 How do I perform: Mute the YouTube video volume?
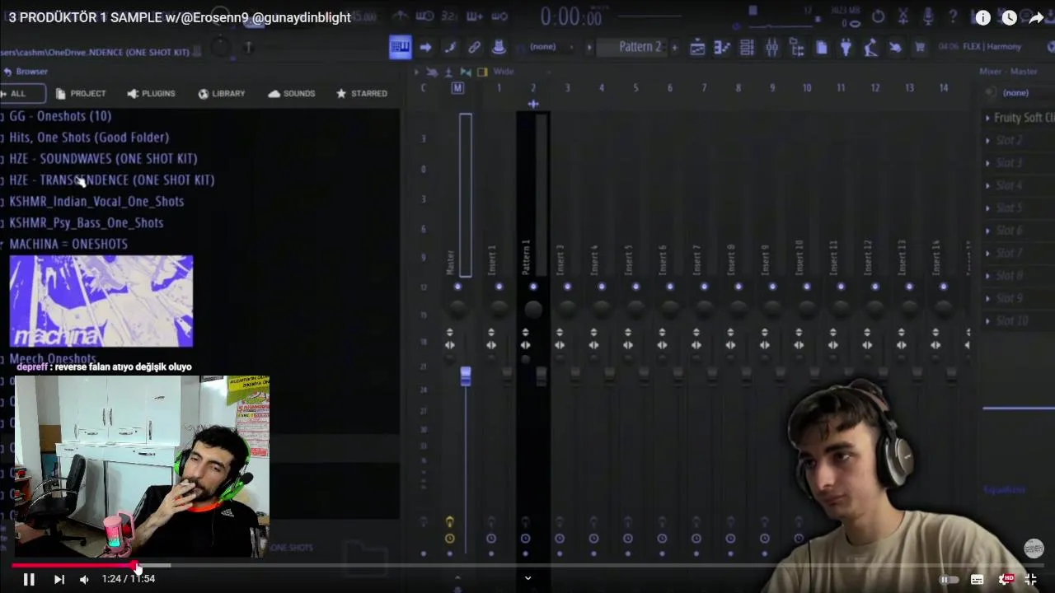84,579
